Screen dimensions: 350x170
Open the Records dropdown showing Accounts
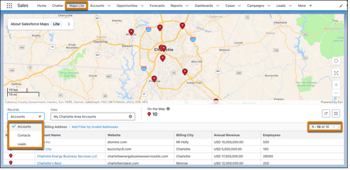[x=26, y=117]
